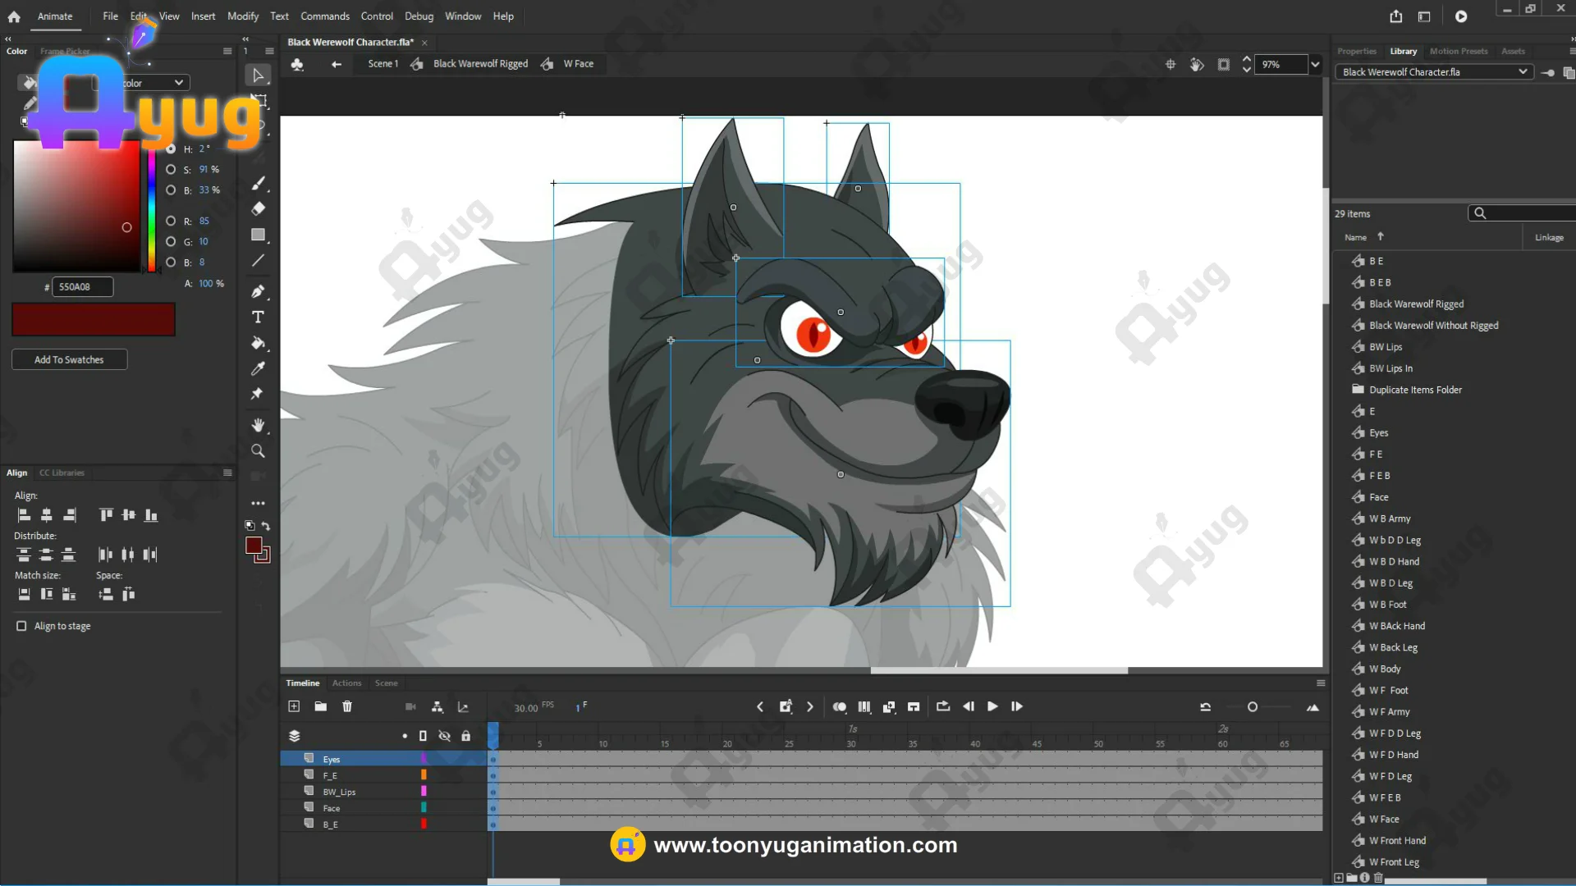Select the Eraser tool
Screen dimensions: 1576x886
[x=258, y=208]
